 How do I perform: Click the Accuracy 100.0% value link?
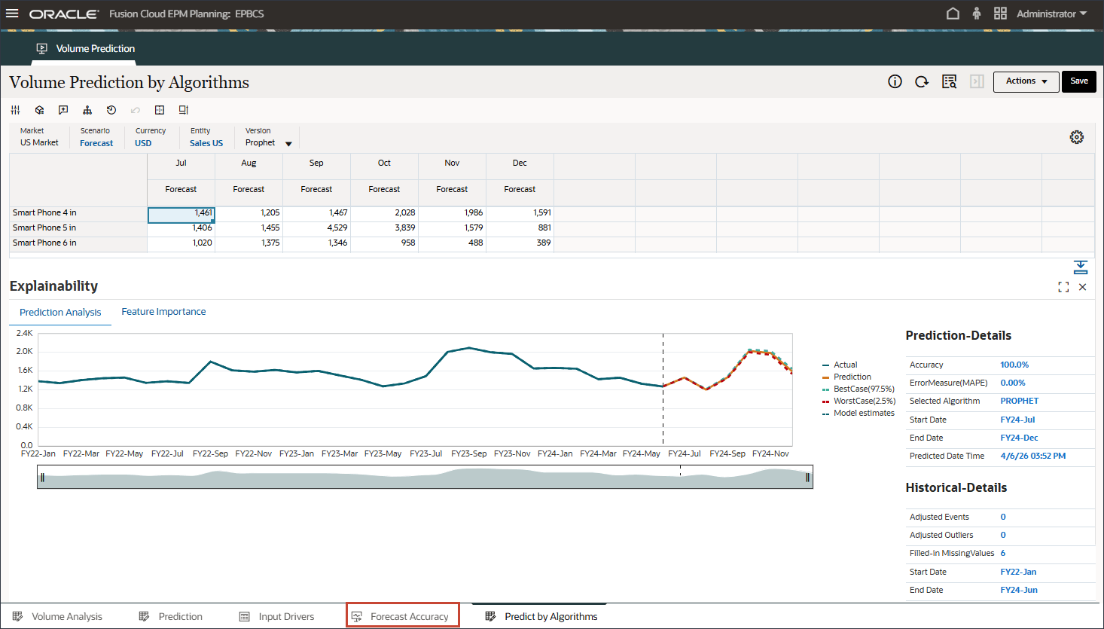1014,365
